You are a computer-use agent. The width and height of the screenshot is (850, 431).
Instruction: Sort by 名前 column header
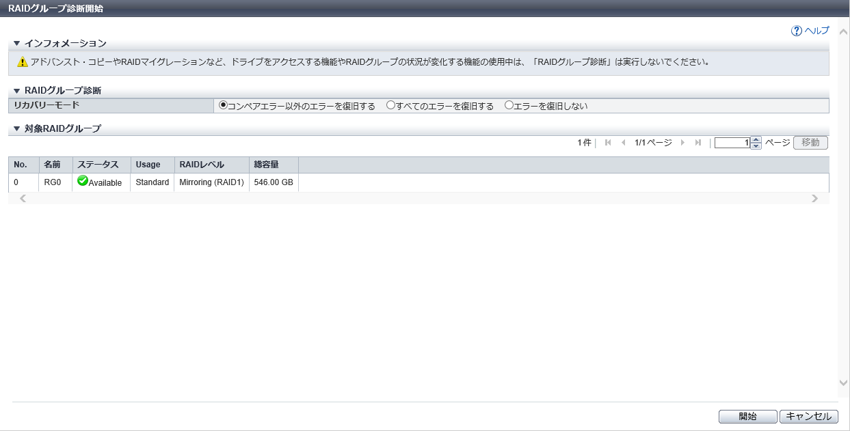pos(53,165)
